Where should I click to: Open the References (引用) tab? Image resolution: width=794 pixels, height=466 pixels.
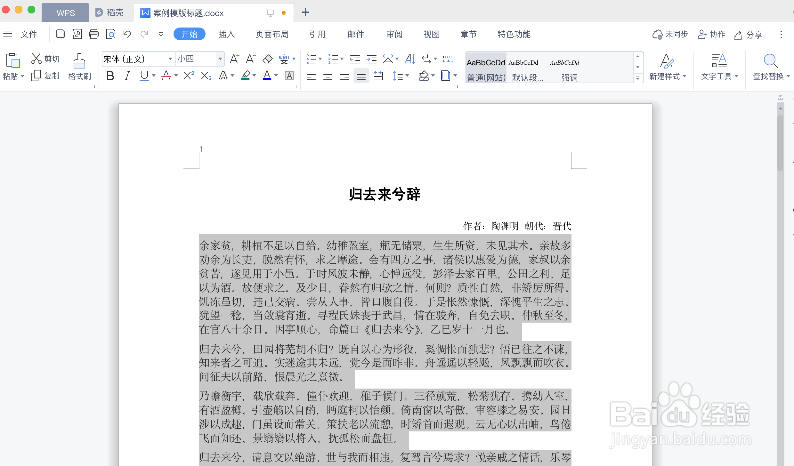click(317, 34)
